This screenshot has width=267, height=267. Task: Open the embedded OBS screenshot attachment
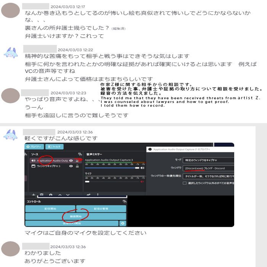click(x=129, y=185)
